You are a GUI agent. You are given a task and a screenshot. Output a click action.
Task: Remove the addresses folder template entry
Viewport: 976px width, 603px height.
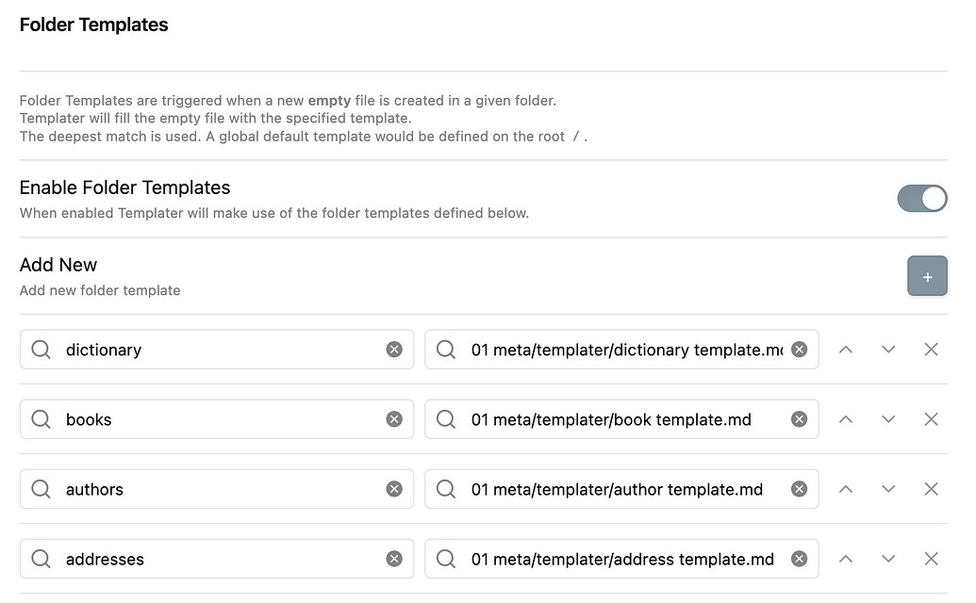[931, 559]
